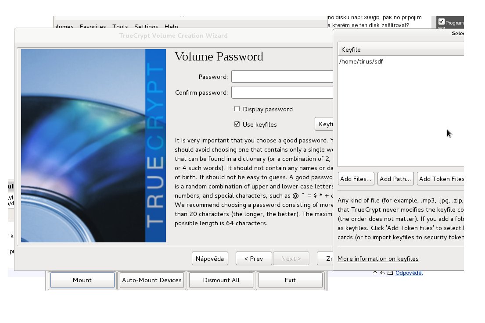This screenshot has width=485, height=323.
Task: Click Dismount All in the main window
Action: click(x=221, y=280)
